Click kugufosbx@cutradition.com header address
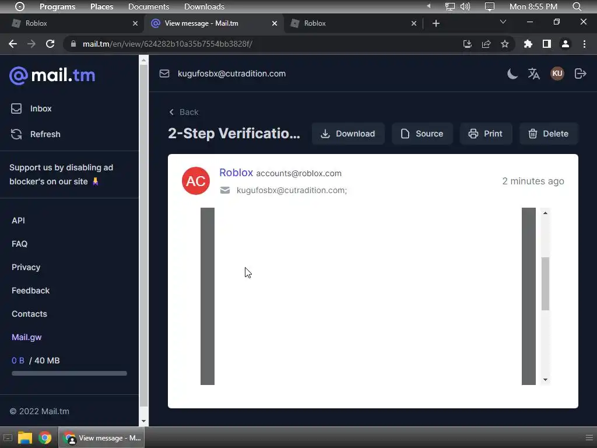This screenshot has width=597, height=448. click(231, 73)
